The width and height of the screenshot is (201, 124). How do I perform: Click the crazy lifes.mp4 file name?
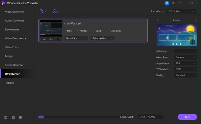[73, 23]
